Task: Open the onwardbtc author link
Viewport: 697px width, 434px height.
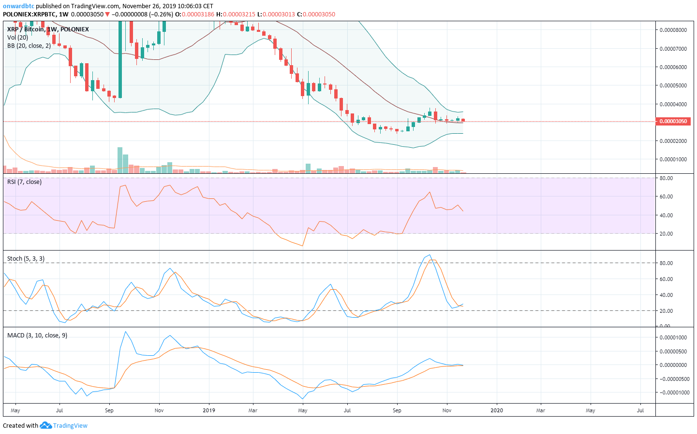Action: tap(18, 6)
